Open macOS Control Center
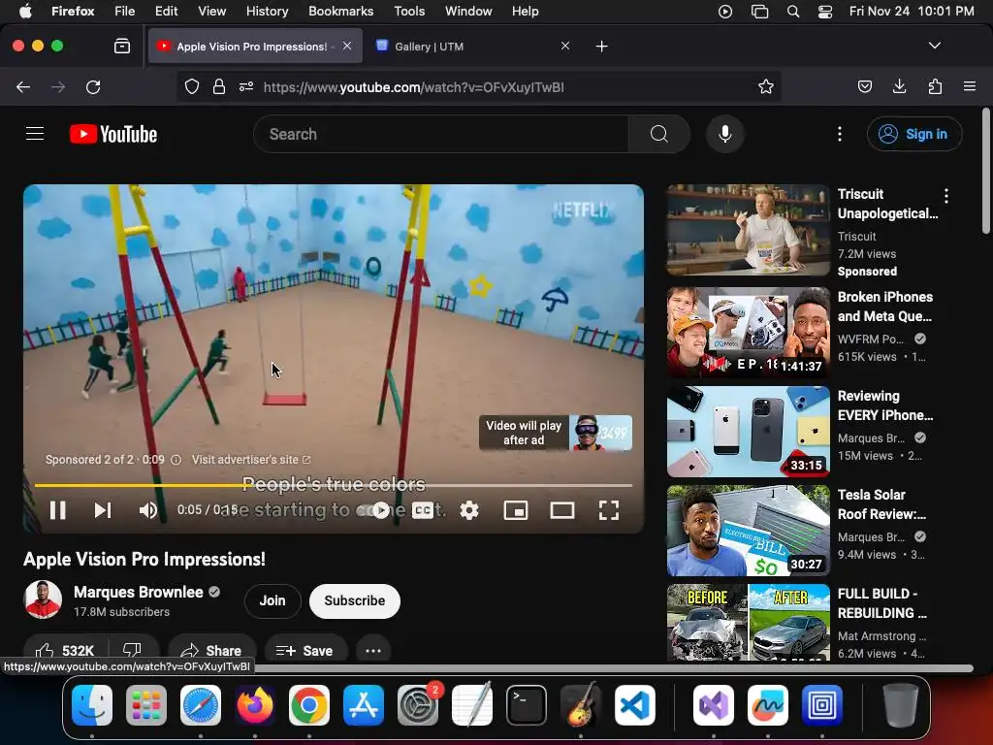The height and width of the screenshot is (745, 993). click(824, 12)
